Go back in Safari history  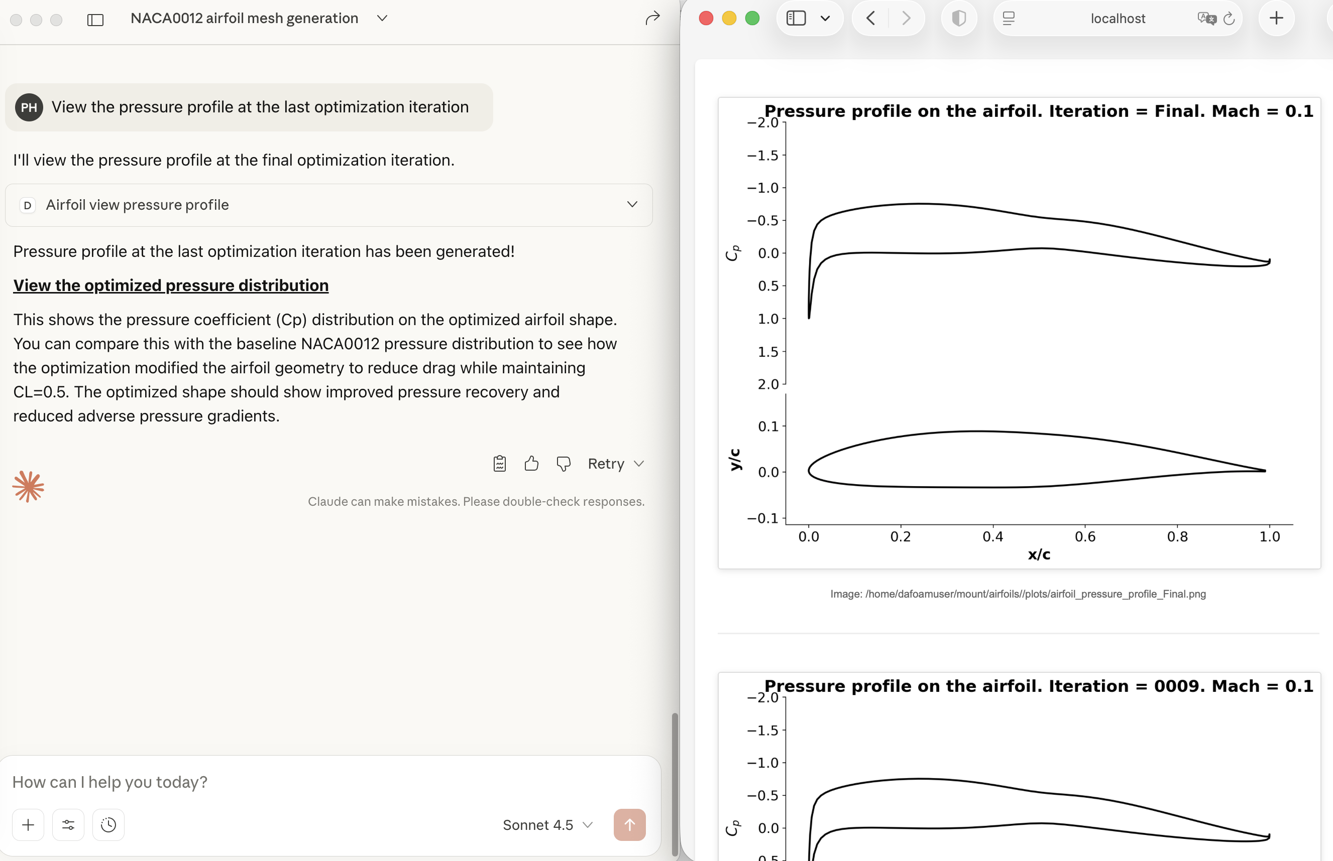pyautogui.click(x=870, y=19)
